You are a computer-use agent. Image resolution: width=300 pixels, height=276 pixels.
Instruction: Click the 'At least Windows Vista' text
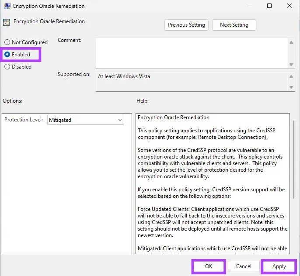pos(124,76)
